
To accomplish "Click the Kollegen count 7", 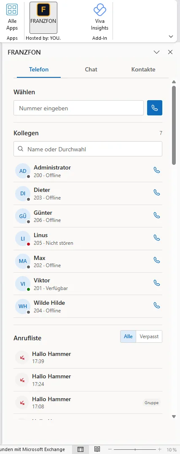I will coord(161,133).
